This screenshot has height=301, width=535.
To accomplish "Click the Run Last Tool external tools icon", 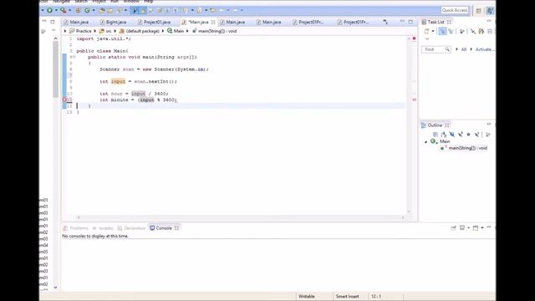I will (x=64, y=10).
